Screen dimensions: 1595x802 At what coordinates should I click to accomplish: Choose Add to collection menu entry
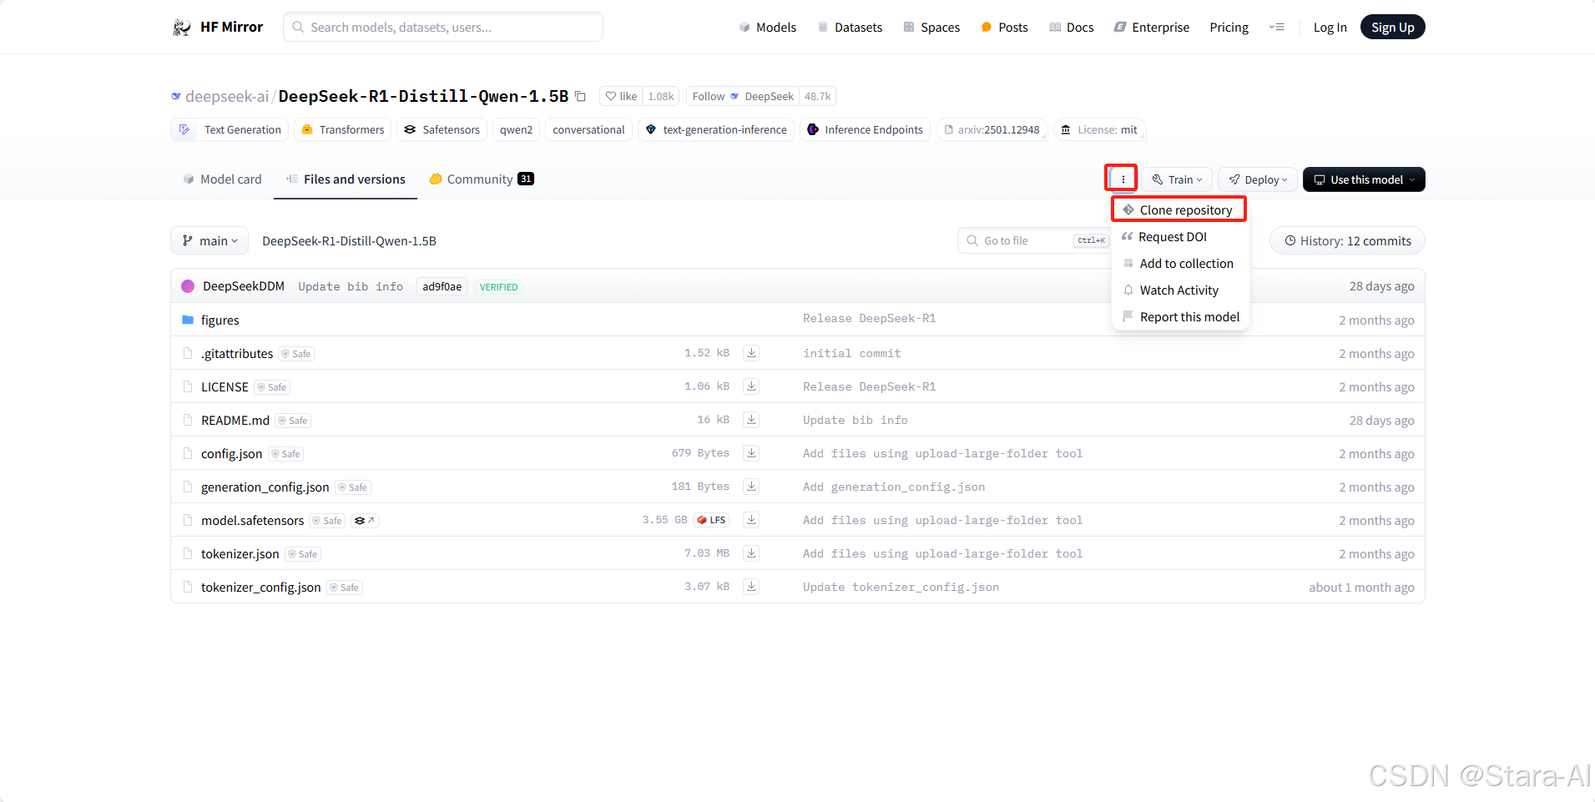point(1178,264)
